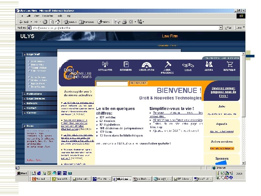Open the Mail button dropdown arrow
Image resolution: width=261 pixels, height=196 pixels.
click(x=120, y=22)
